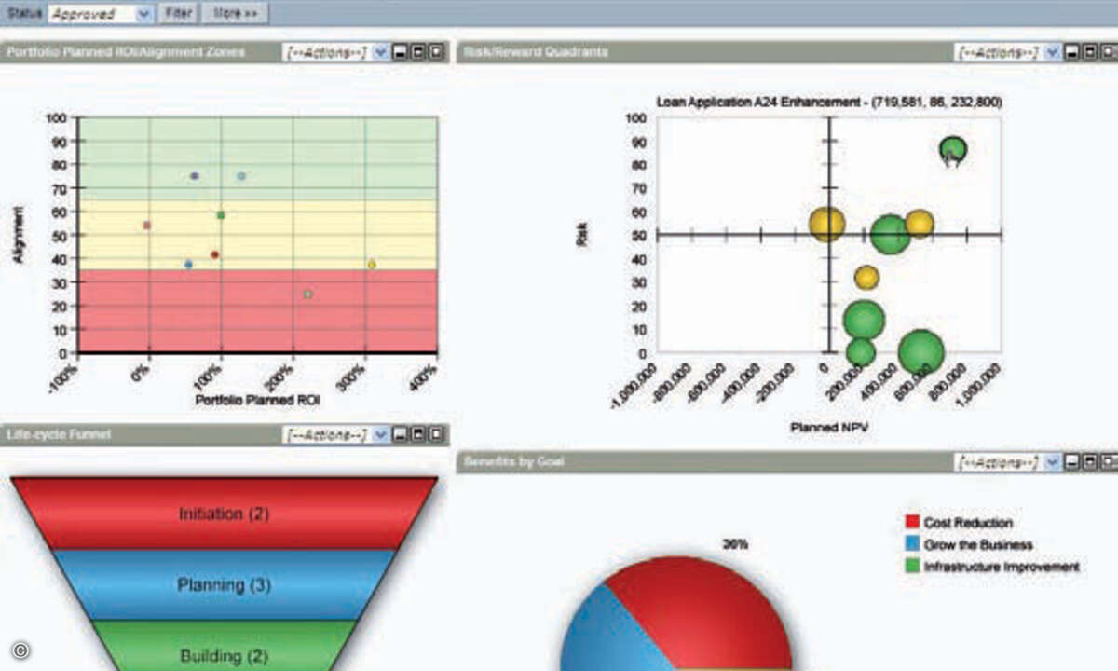The height and width of the screenshot is (671, 1118).
Task: Open Actions dropdown in Life-cycle Funnel panel
Action: tap(335, 434)
